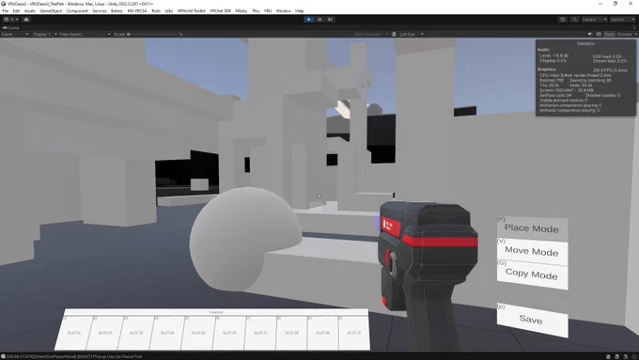Open the Free Aspect dropdown
Image resolution: width=639 pixels, height=360 pixels.
85,34
